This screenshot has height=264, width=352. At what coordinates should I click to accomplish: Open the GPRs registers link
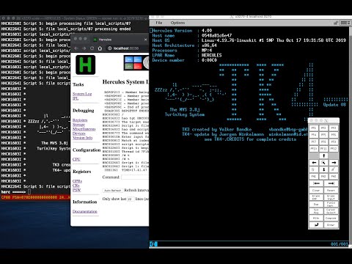tap(77, 181)
